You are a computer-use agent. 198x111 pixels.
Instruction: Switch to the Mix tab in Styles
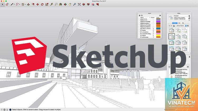pos(183,23)
